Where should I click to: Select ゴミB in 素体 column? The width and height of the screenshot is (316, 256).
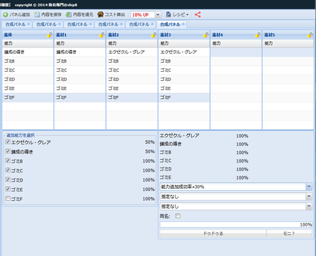pyautogui.click(x=28, y=61)
